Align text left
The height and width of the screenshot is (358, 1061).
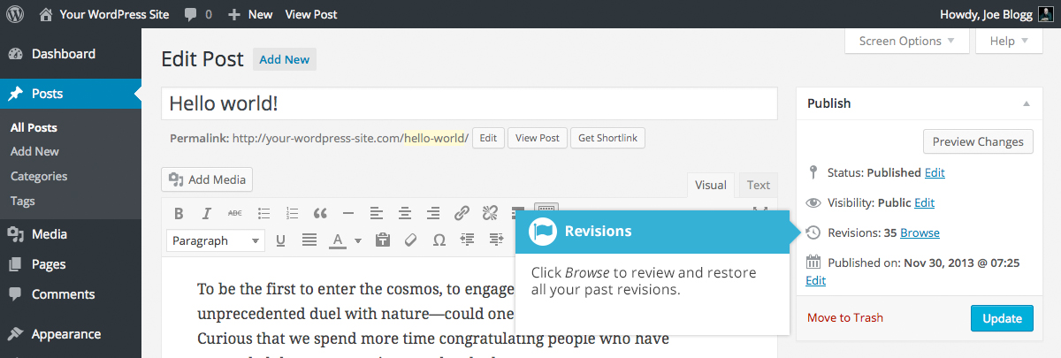(x=377, y=213)
